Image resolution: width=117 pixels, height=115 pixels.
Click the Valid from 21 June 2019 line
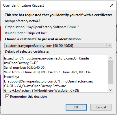pos(48,72)
